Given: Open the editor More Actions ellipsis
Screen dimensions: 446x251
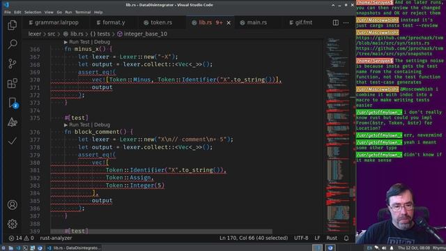Looking at the screenshot, I should coord(346,22).
